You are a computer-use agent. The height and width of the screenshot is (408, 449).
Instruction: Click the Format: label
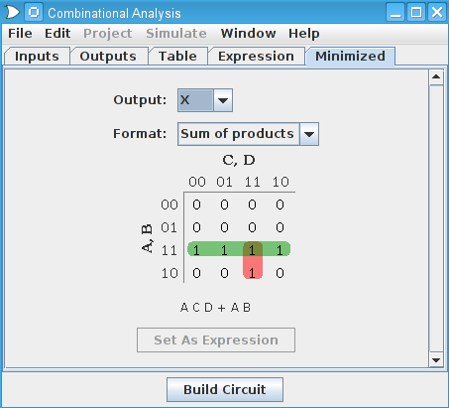pos(140,134)
